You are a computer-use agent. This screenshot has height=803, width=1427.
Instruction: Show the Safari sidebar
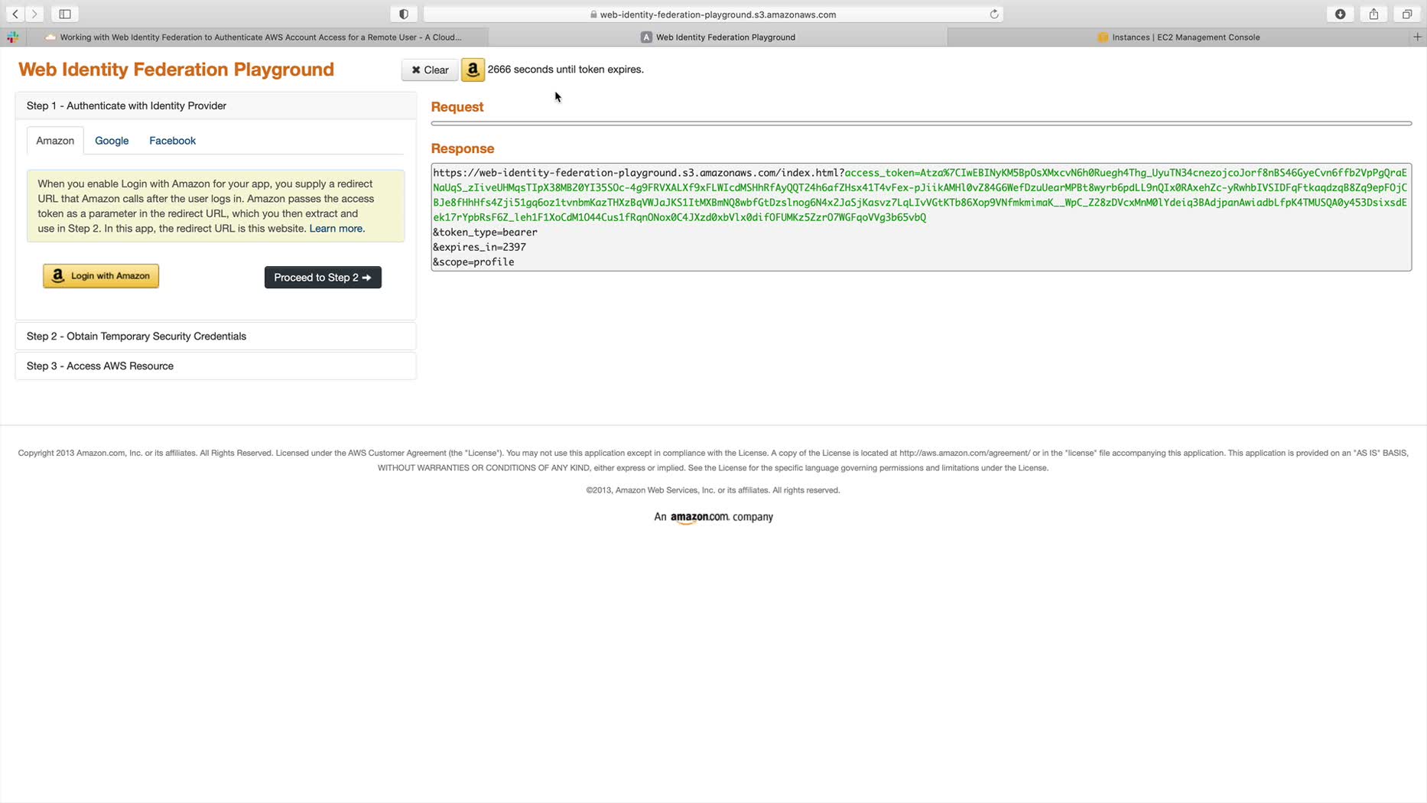[x=65, y=14]
